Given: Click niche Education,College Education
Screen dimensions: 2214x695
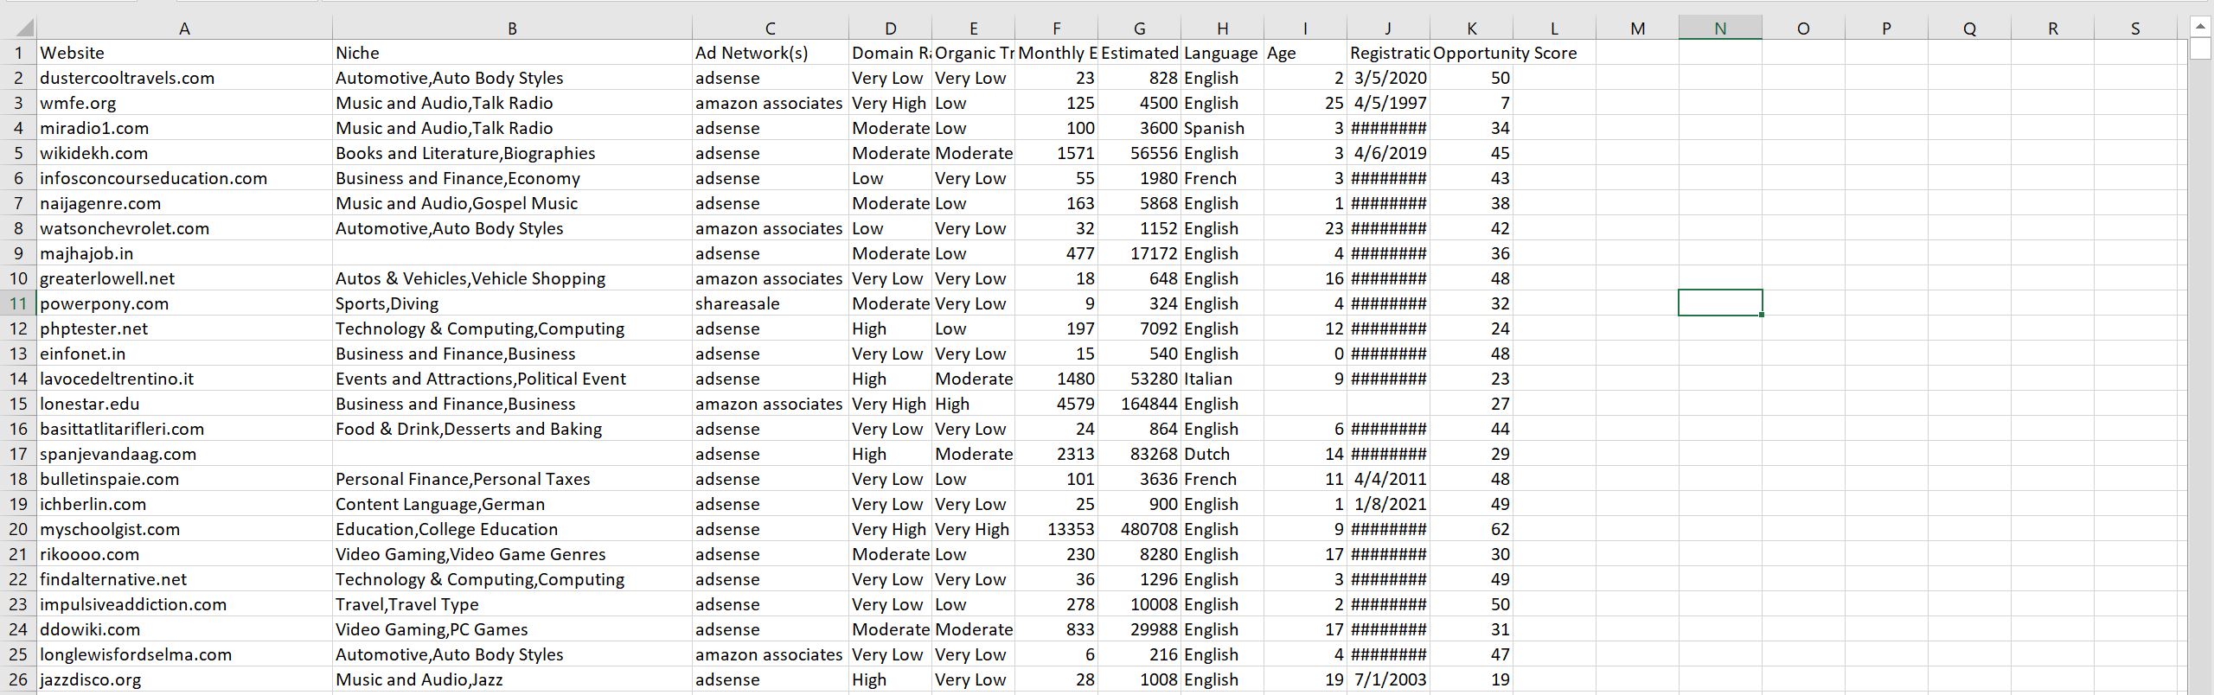Looking at the screenshot, I should click(512, 529).
